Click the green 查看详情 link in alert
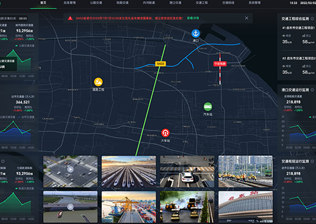The width and height of the screenshot is (316, 224). pyautogui.click(x=193, y=18)
